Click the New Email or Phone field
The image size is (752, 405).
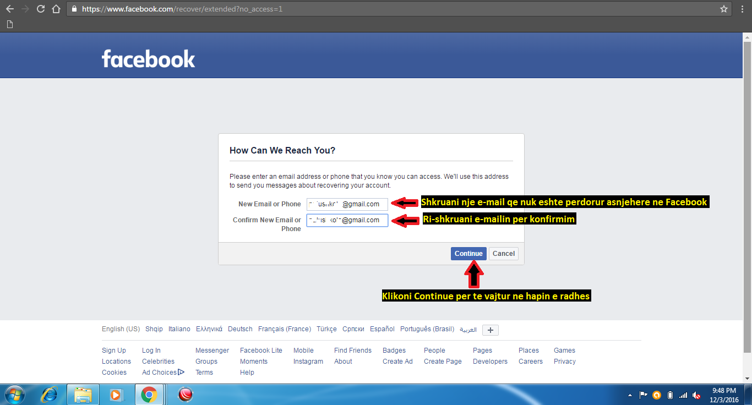347,204
